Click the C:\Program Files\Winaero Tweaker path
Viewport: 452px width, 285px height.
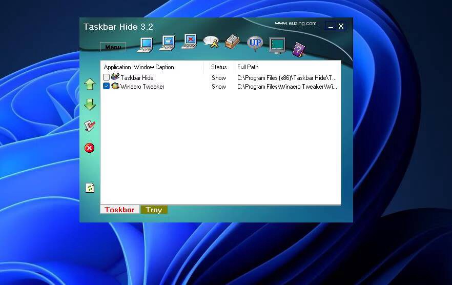click(287, 87)
